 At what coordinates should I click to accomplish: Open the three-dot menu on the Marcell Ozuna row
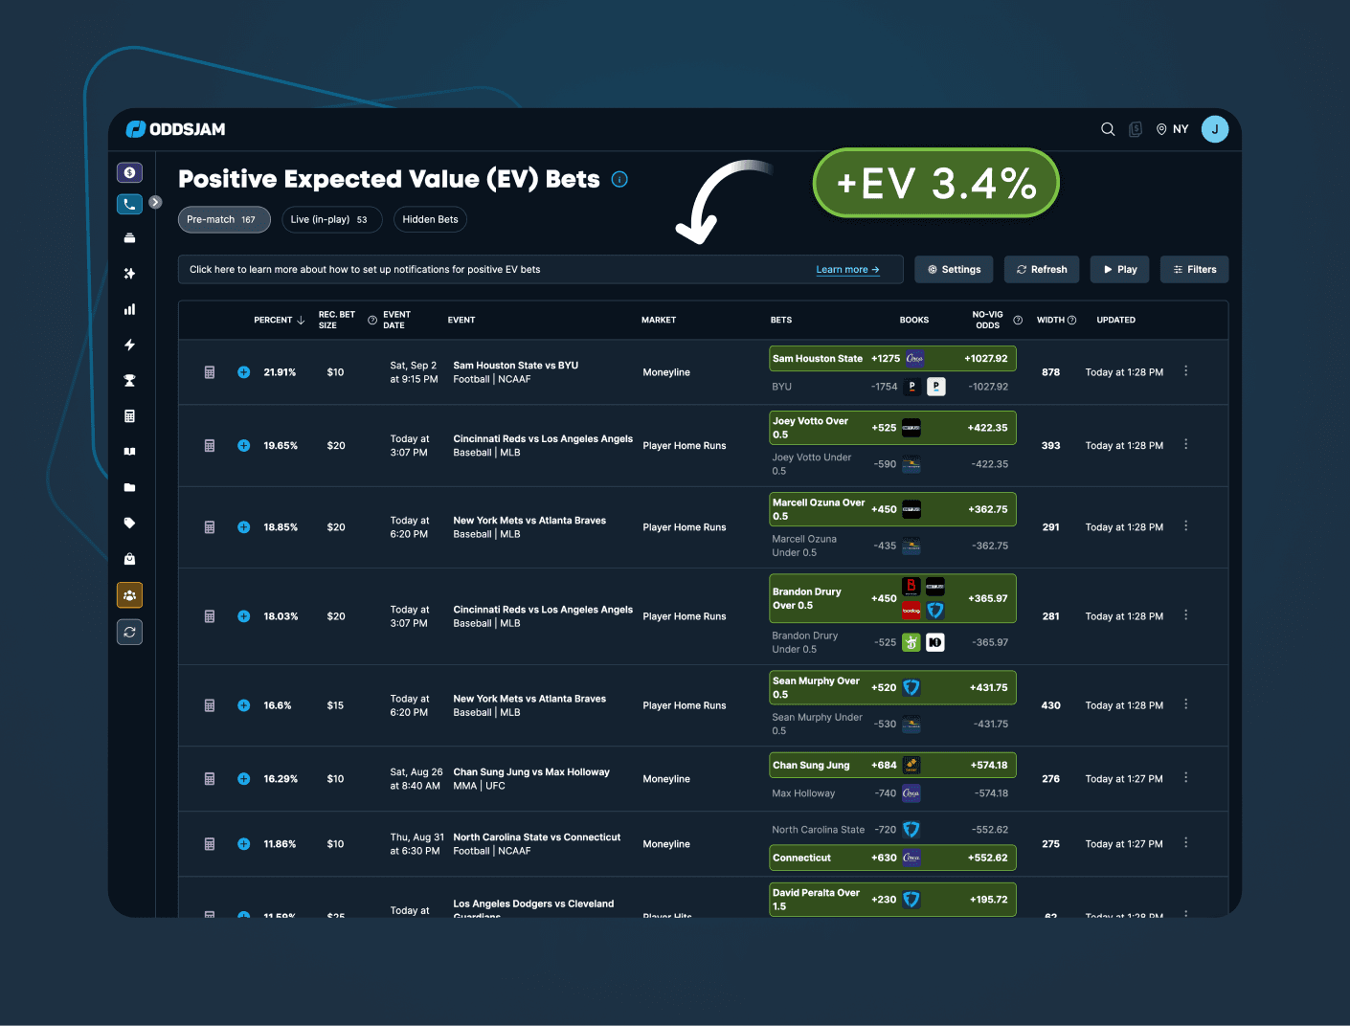(x=1185, y=525)
